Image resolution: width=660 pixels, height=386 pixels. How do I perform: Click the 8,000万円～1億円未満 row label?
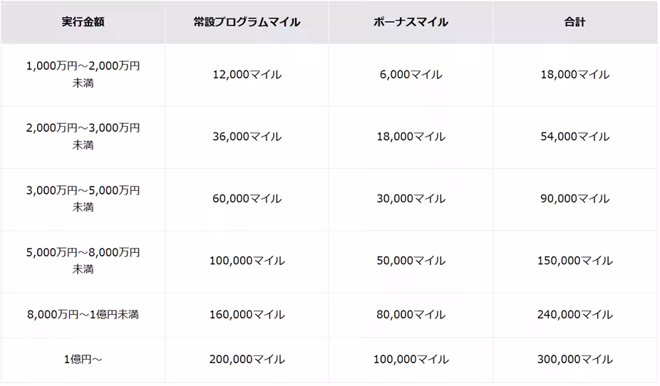(83, 314)
